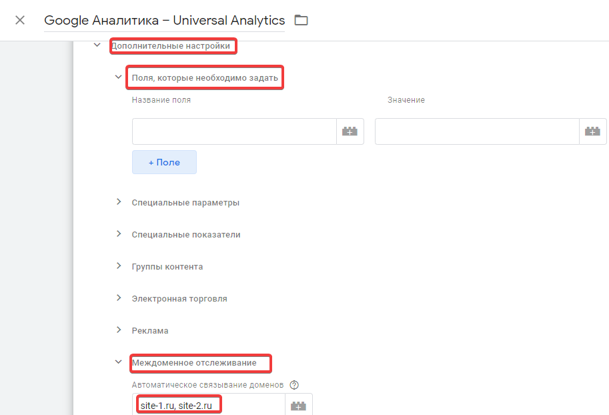Add a new field with + Поле
The image size is (609, 415).
pos(164,162)
